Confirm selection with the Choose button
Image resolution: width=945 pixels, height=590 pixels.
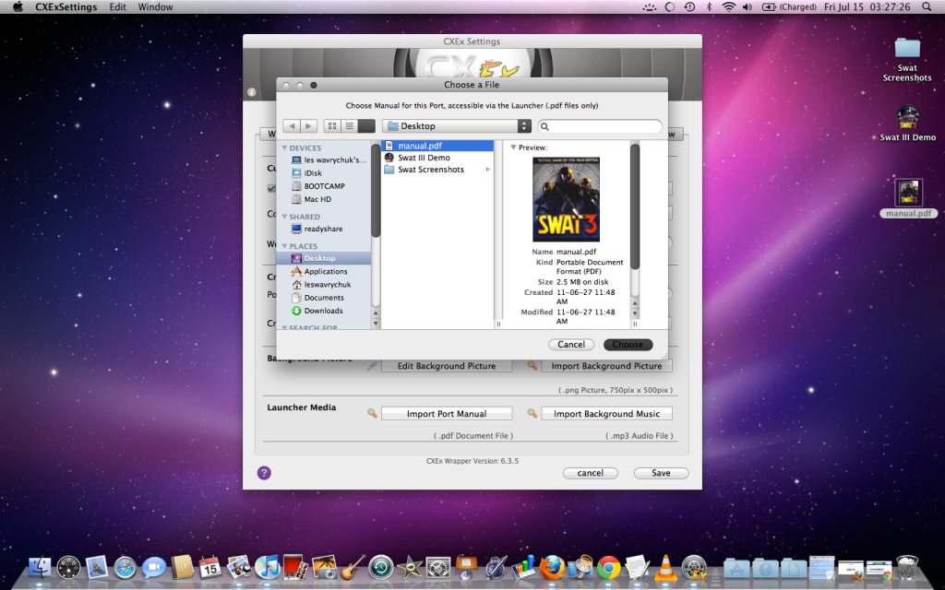click(x=628, y=345)
